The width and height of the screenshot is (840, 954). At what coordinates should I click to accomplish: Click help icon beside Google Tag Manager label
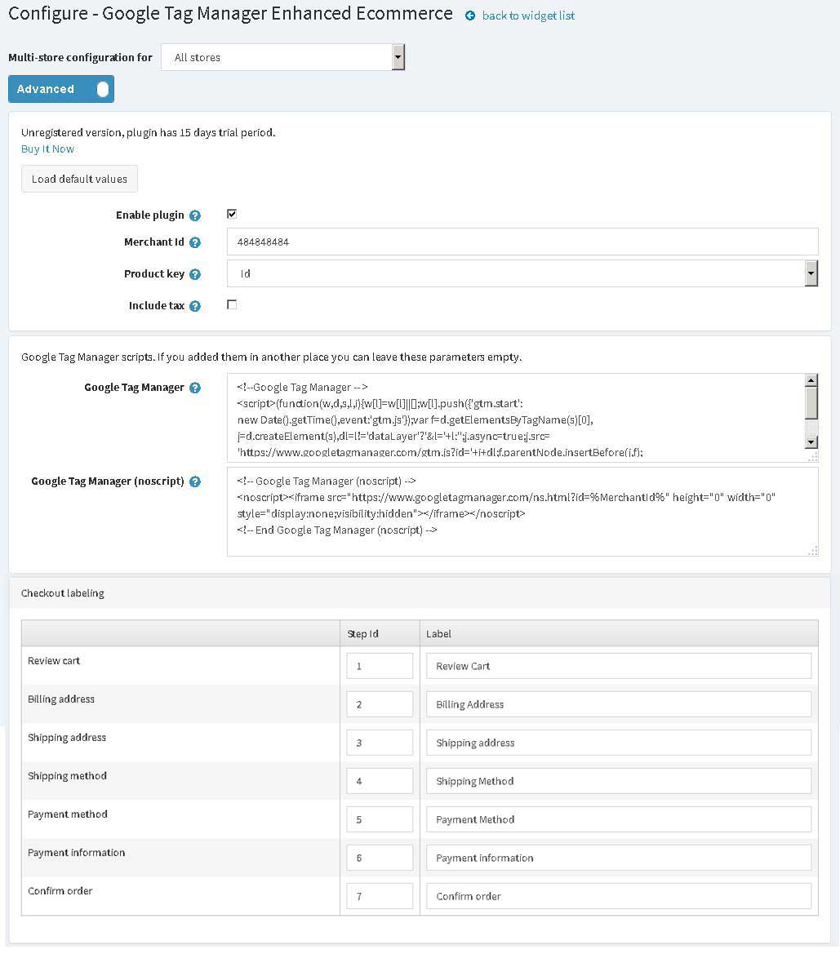pos(195,388)
